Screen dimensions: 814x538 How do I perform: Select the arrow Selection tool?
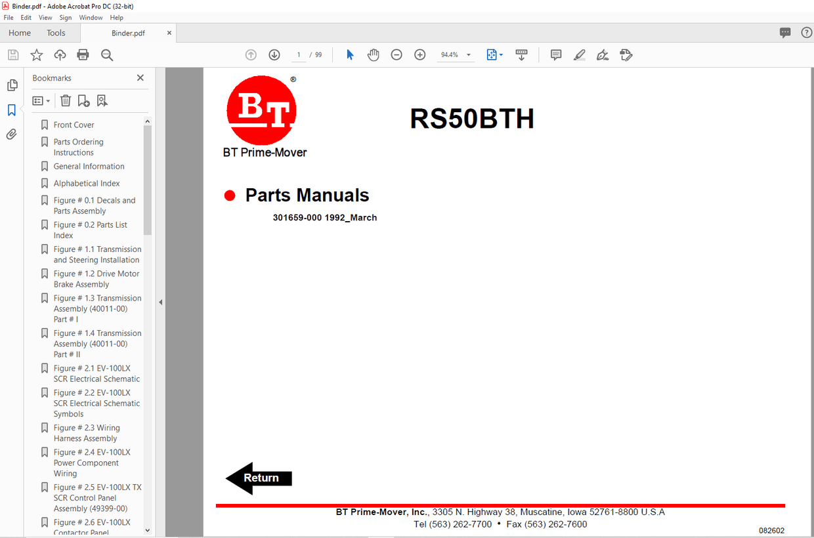pyautogui.click(x=350, y=54)
